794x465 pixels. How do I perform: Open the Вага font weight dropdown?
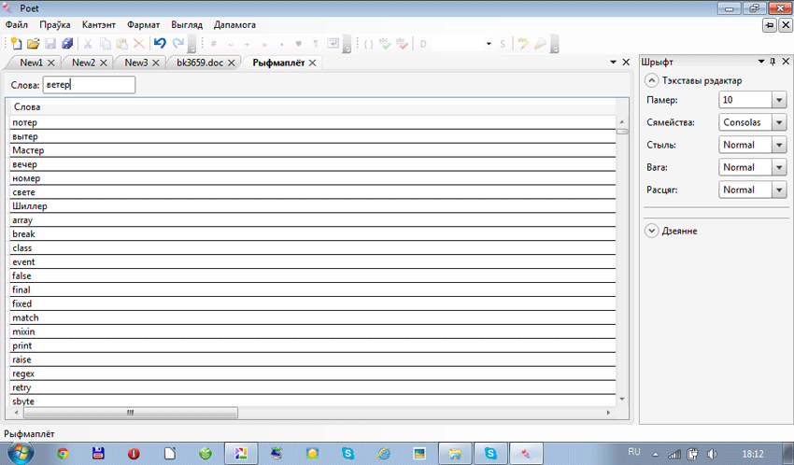click(779, 167)
